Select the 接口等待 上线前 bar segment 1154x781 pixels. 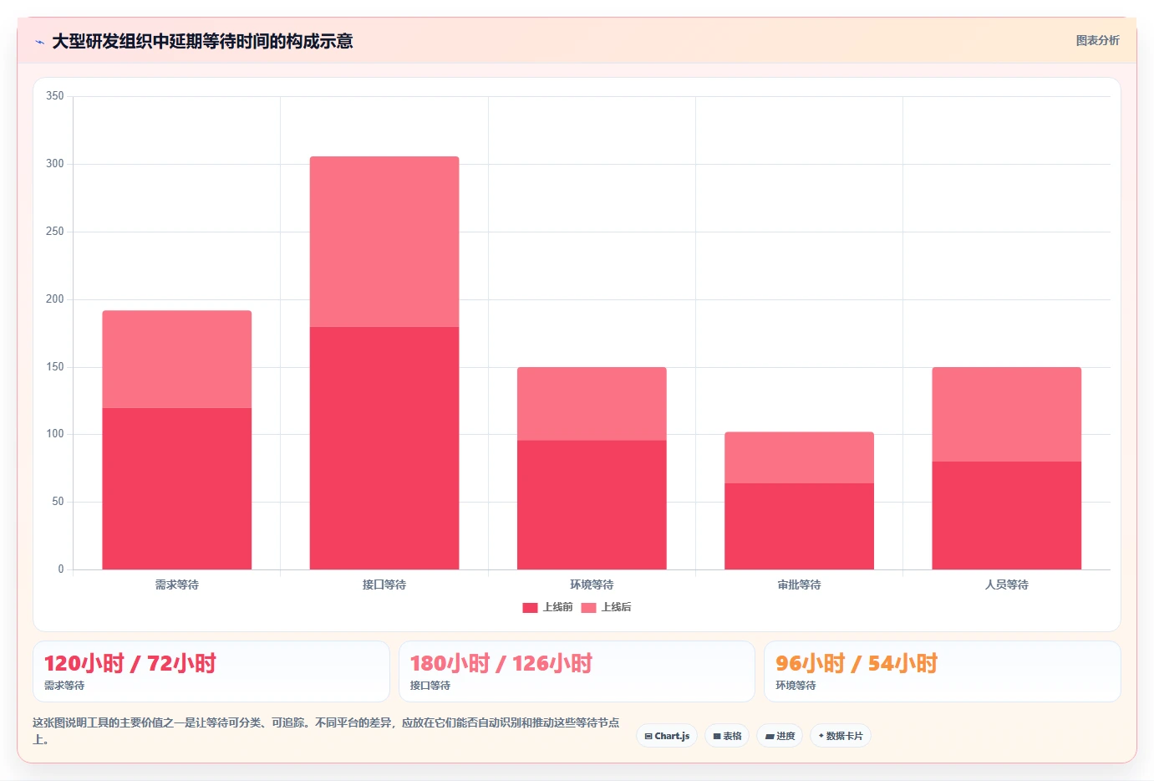point(384,448)
